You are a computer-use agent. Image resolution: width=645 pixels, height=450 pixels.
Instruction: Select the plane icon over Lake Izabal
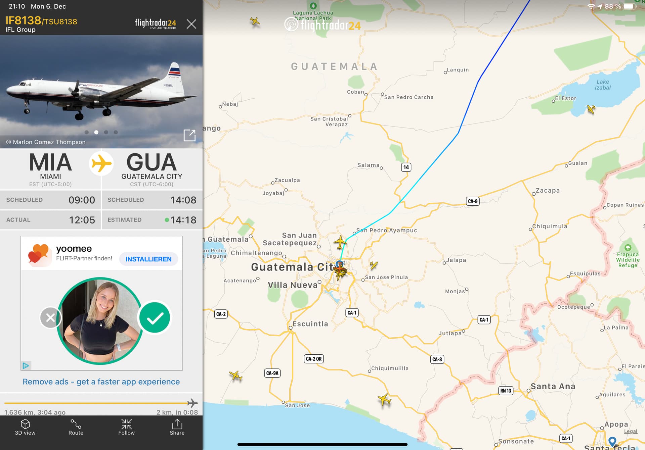pos(591,109)
